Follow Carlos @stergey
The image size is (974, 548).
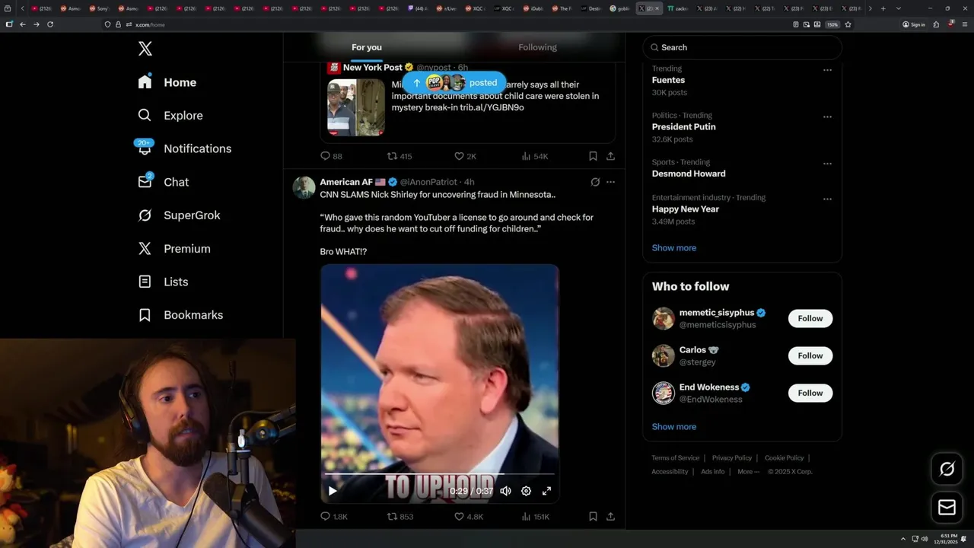810,356
